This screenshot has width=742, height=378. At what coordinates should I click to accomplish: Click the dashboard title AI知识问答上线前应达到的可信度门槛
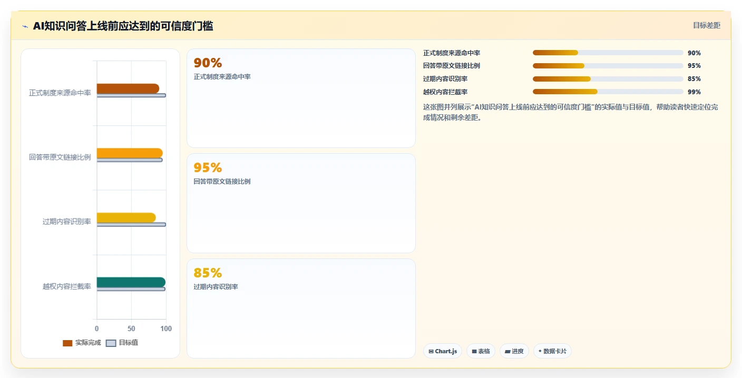[123, 26]
